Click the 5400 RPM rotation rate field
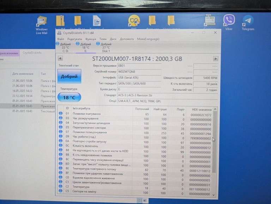 [205, 78]
